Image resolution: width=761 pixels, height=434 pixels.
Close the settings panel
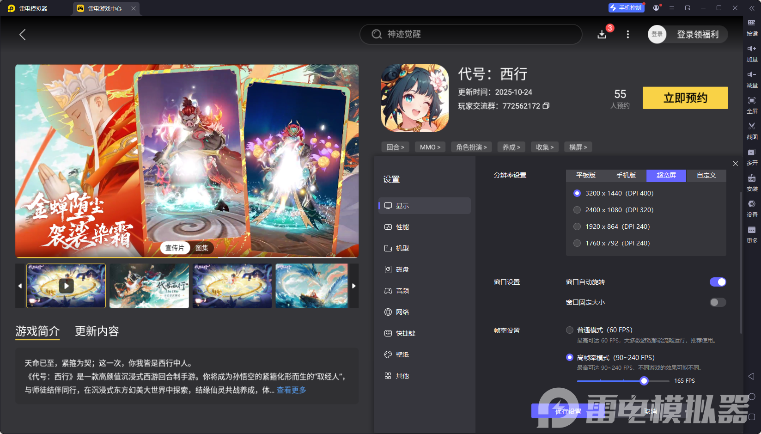pyautogui.click(x=736, y=164)
